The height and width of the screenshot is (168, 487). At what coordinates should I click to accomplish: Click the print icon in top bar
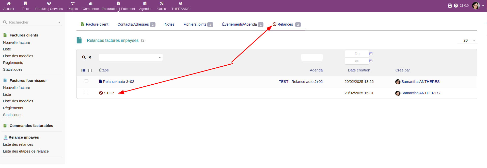pos(450,6)
